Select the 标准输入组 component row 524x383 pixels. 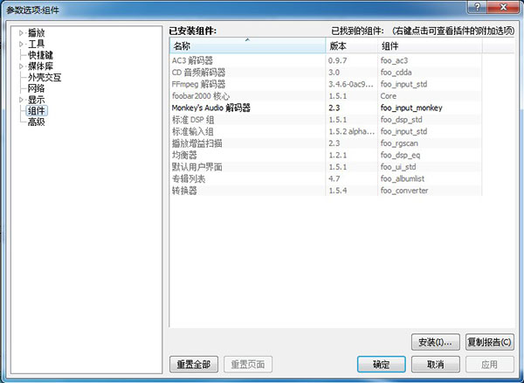tap(326, 131)
